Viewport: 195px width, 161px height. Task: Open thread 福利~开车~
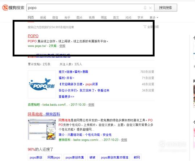coord(66,78)
